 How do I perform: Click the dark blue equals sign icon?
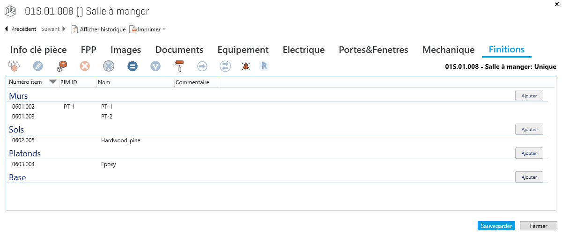(x=133, y=66)
